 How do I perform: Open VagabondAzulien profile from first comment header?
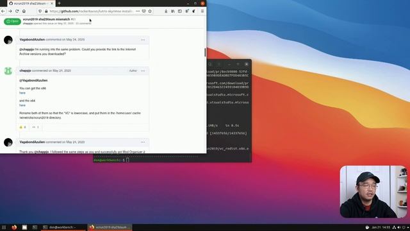[x=32, y=40]
